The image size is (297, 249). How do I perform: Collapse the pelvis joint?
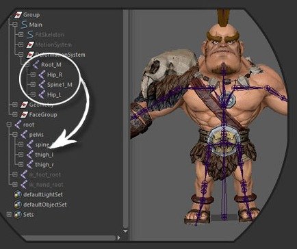click(15, 135)
